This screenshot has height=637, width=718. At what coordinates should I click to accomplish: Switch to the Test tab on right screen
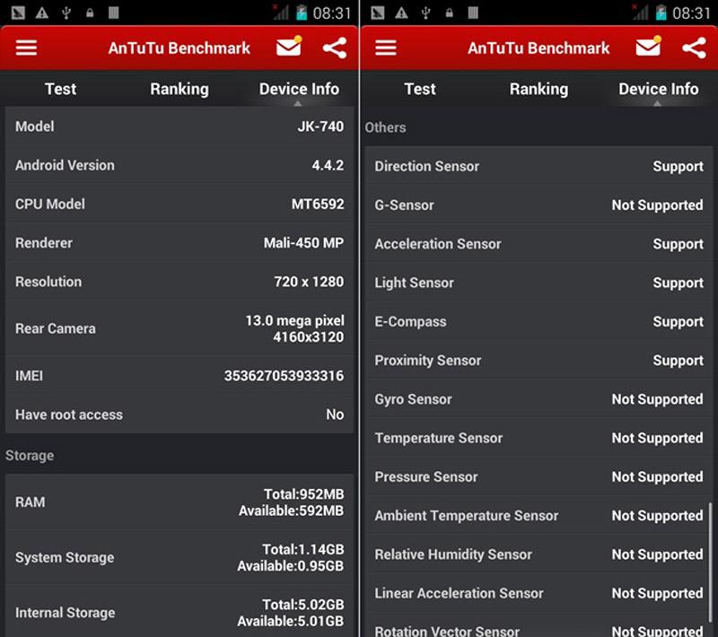coord(420,89)
